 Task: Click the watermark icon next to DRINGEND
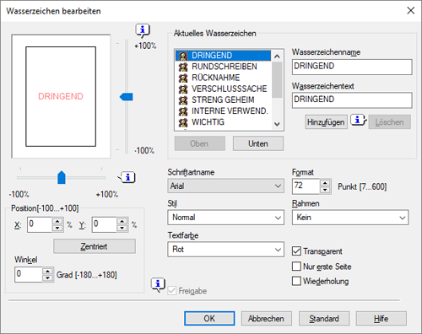[183, 56]
